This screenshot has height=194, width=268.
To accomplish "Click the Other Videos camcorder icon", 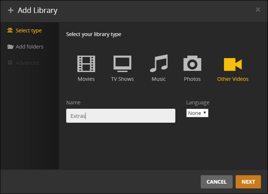I will [x=233, y=64].
